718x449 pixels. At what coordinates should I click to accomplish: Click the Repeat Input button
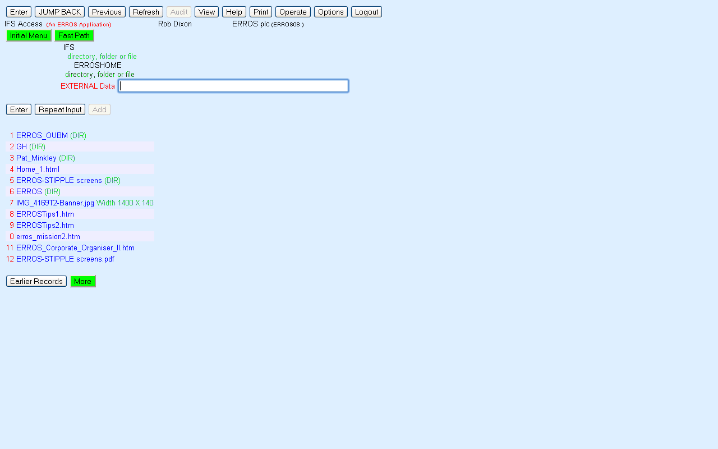click(60, 109)
